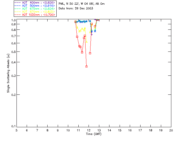Click the text "Data from: 29 Dec 2003"

pyautogui.click(x=76, y=9)
